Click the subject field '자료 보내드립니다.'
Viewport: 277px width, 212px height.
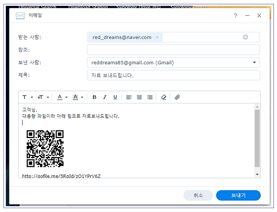173,75
